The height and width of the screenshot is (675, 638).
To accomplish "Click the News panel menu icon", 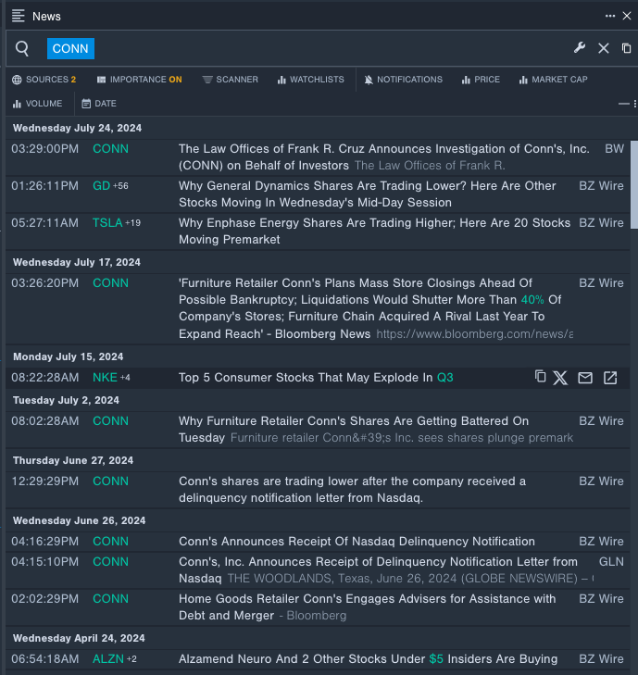I will tap(19, 16).
